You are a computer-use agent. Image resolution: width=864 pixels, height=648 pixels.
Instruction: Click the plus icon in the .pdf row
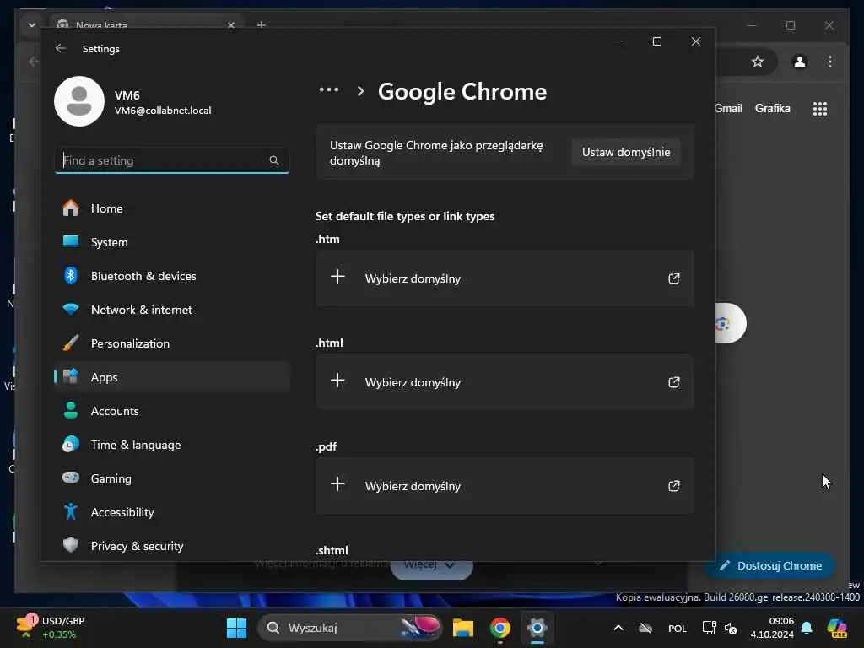[x=337, y=484]
